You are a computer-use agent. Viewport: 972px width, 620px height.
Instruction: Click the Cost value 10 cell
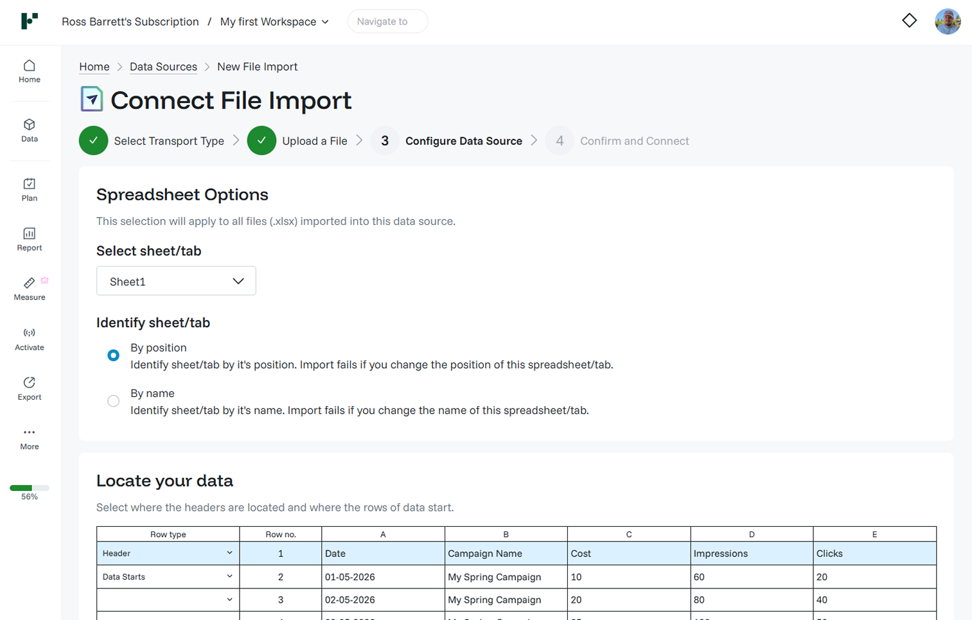coord(629,577)
